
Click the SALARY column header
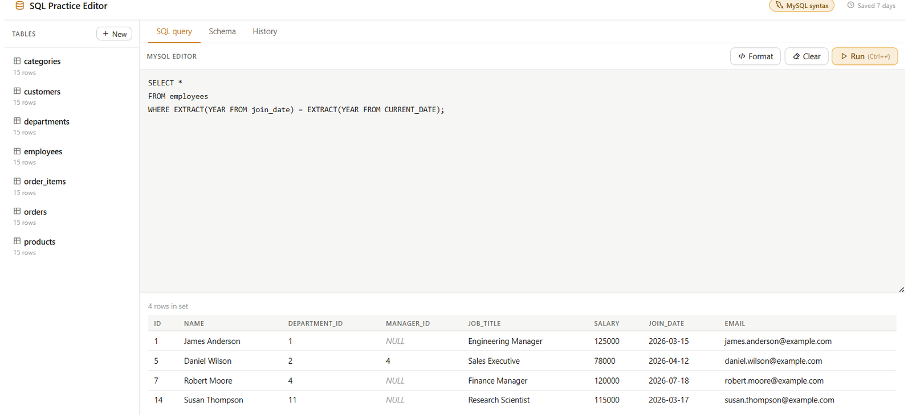[606, 323]
